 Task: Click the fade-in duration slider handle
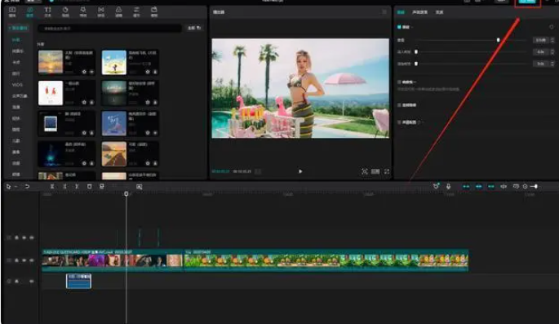416,52
